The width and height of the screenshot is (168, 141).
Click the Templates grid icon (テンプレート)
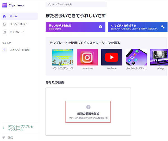[4, 32]
